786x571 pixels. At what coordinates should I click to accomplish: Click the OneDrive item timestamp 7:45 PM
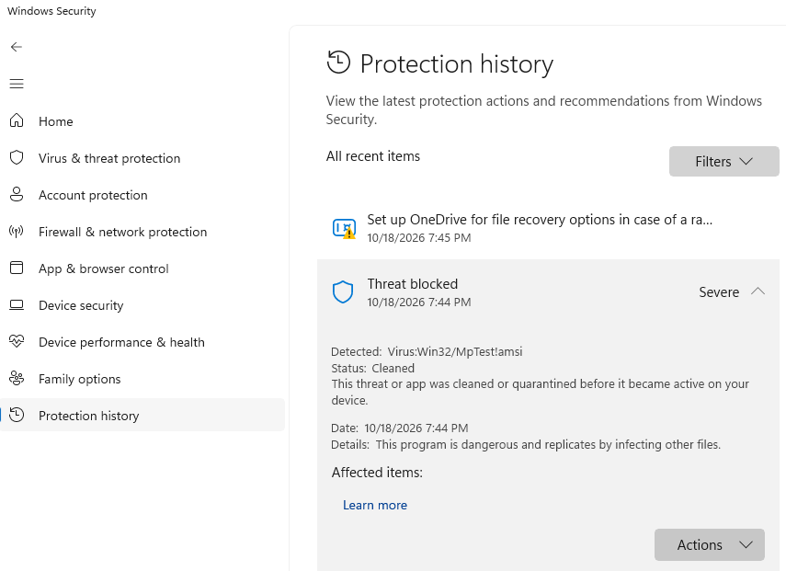tap(419, 237)
